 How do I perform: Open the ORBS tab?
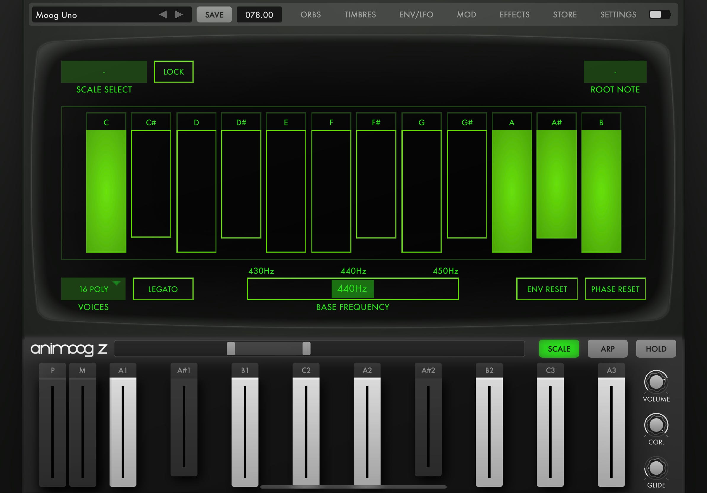[310, 14]
